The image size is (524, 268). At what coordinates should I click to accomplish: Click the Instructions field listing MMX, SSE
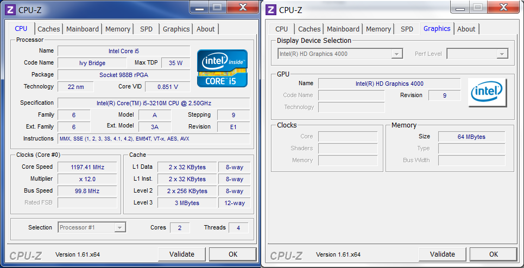[154, 139]
